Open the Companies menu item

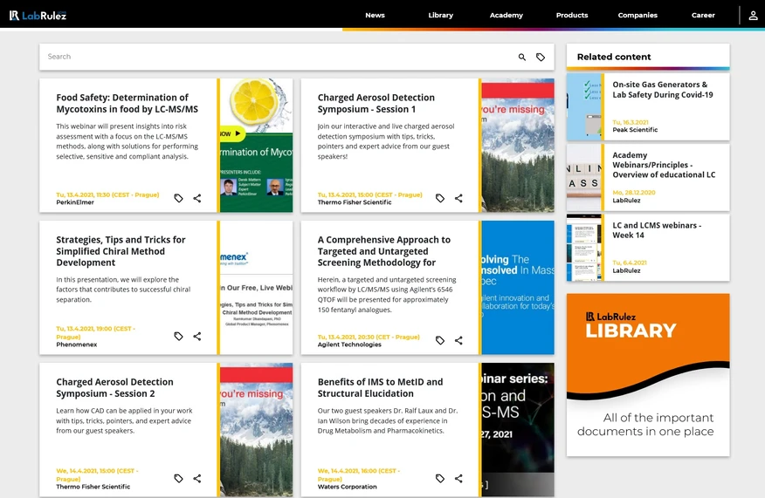pos(637,15)
